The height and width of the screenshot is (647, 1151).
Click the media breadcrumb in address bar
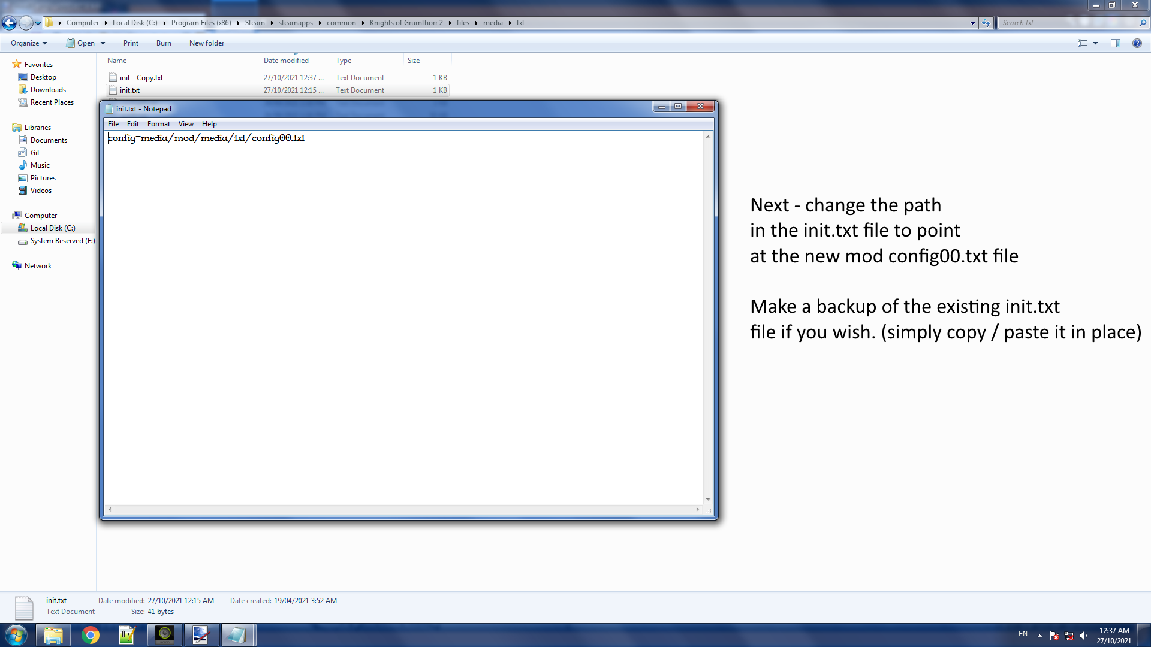tap(493, 23)
